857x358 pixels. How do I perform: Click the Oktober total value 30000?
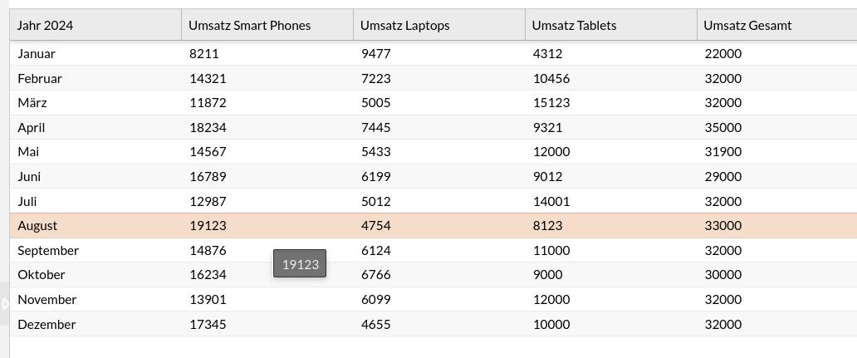(x=722, y=275)
